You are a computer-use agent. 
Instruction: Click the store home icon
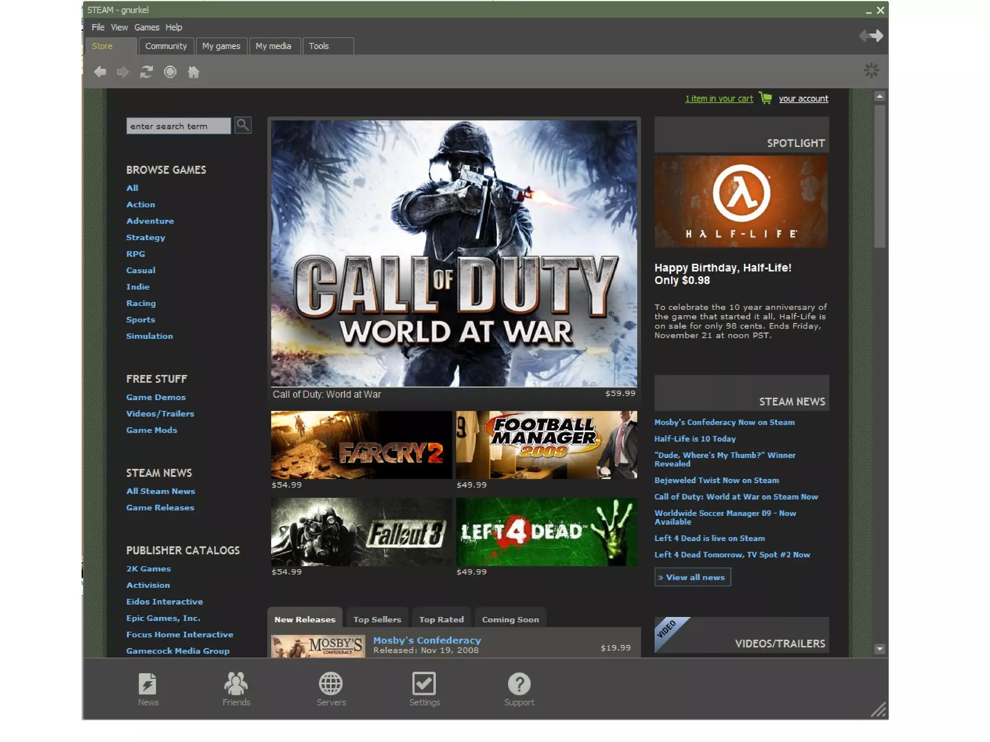pos(193,72)
